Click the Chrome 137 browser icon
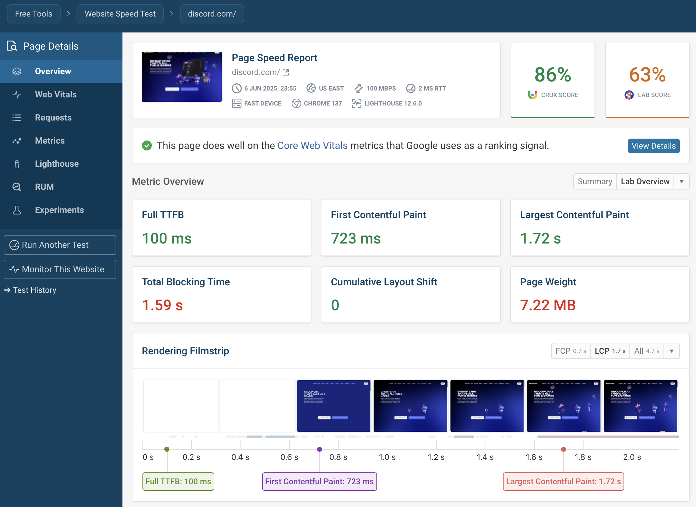Image resolution: width=696 pixels, height=507 pixels. [x=296, y=103]
